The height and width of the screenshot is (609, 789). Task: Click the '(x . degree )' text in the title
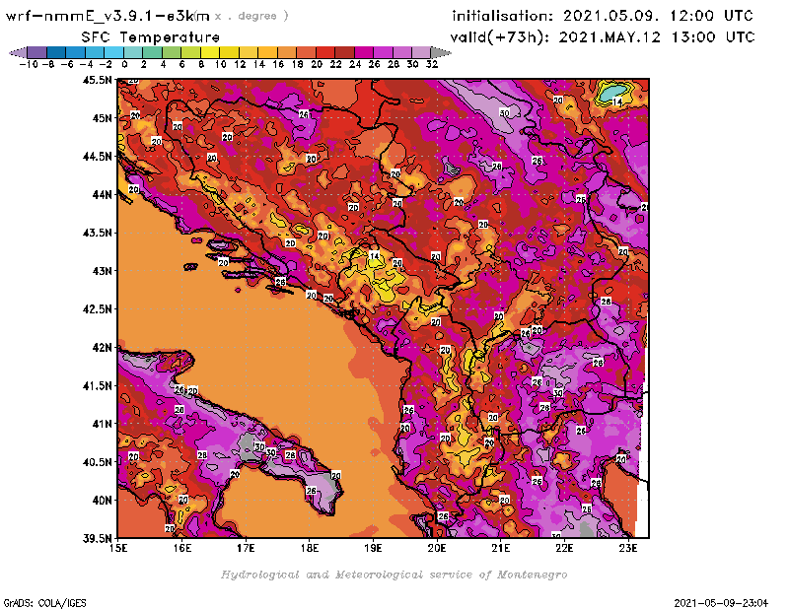243,16
